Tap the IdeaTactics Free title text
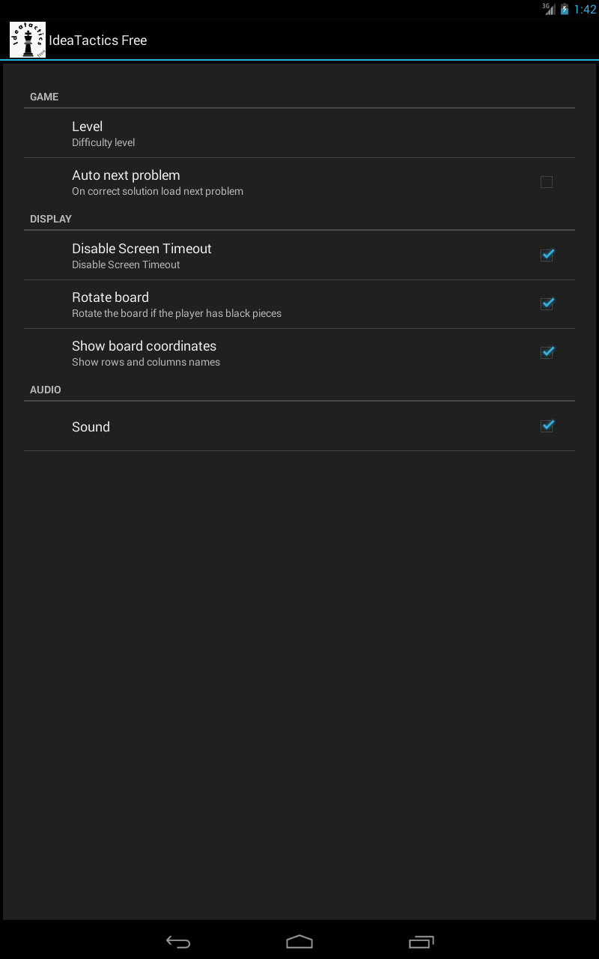The width and height of the screenshot is (599, 959). point(98,40)
